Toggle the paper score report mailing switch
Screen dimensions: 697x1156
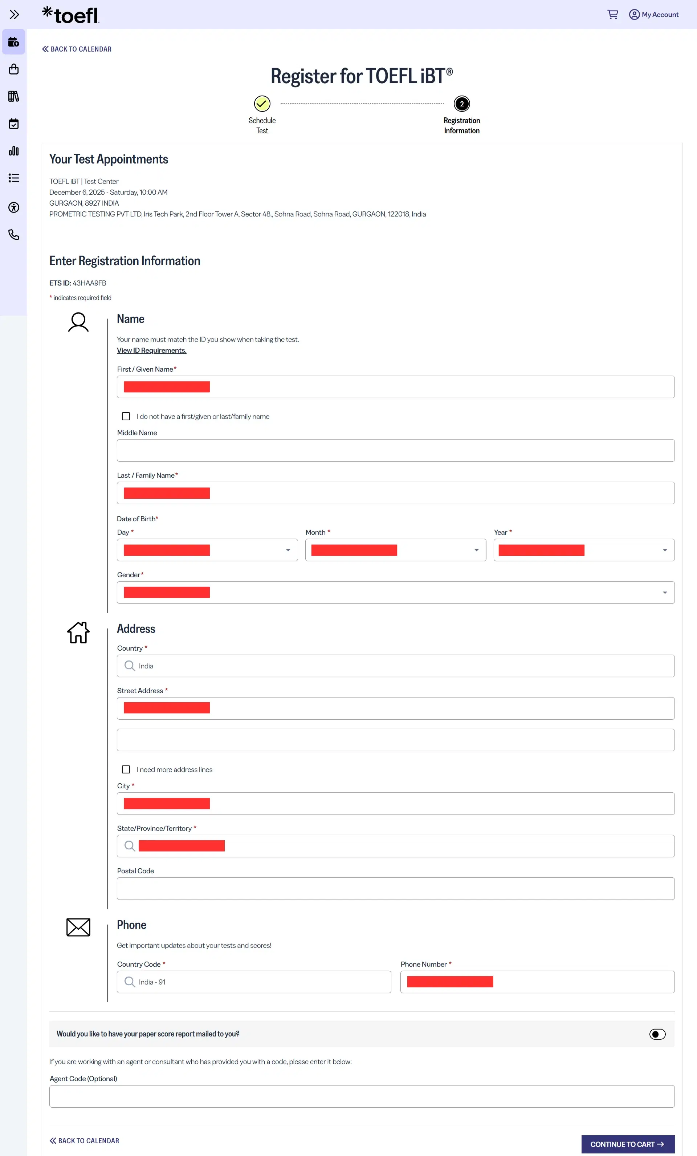(x=657, y=1034)
